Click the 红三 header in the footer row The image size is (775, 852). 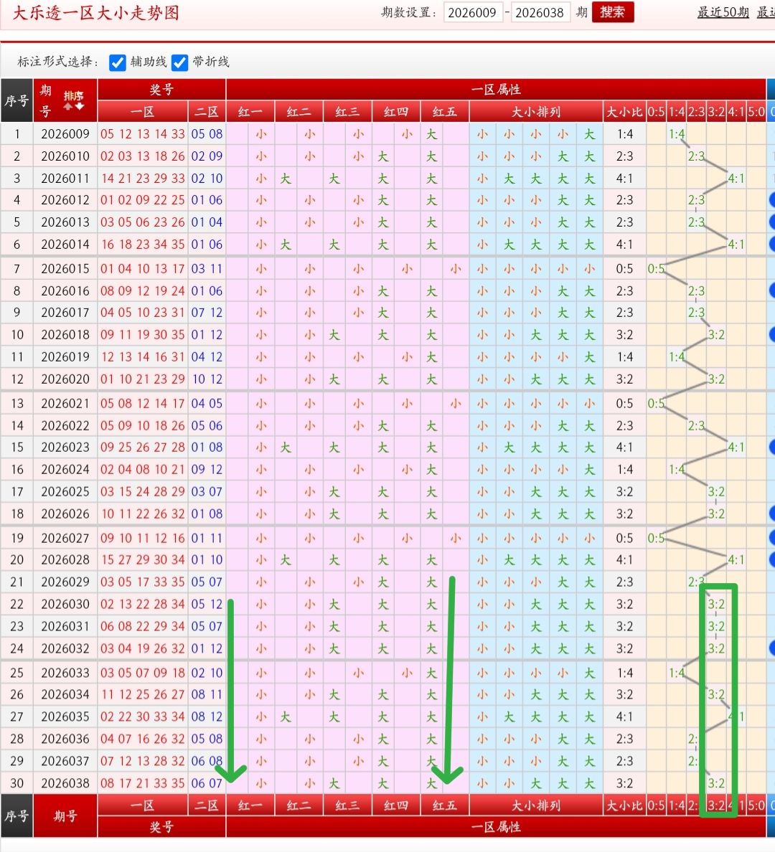(x=347, y=805)
